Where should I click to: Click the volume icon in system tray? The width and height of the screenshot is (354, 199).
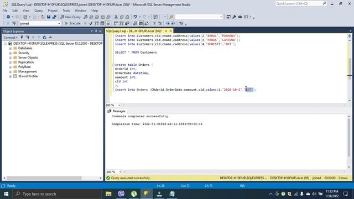[314, 194]
